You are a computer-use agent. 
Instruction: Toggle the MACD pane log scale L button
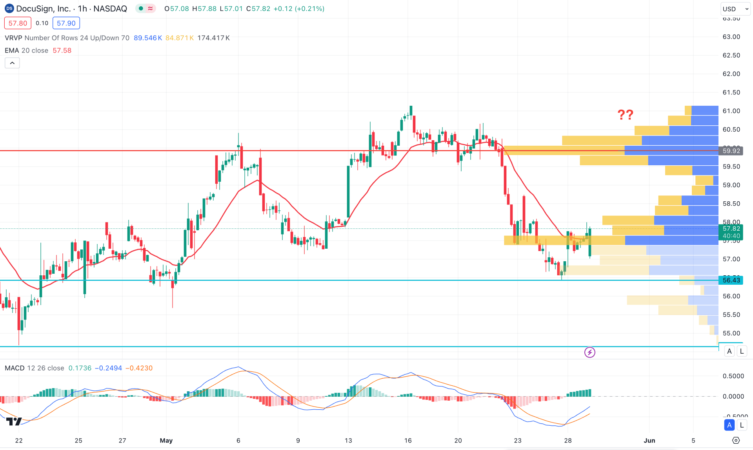tap(742, 425)
